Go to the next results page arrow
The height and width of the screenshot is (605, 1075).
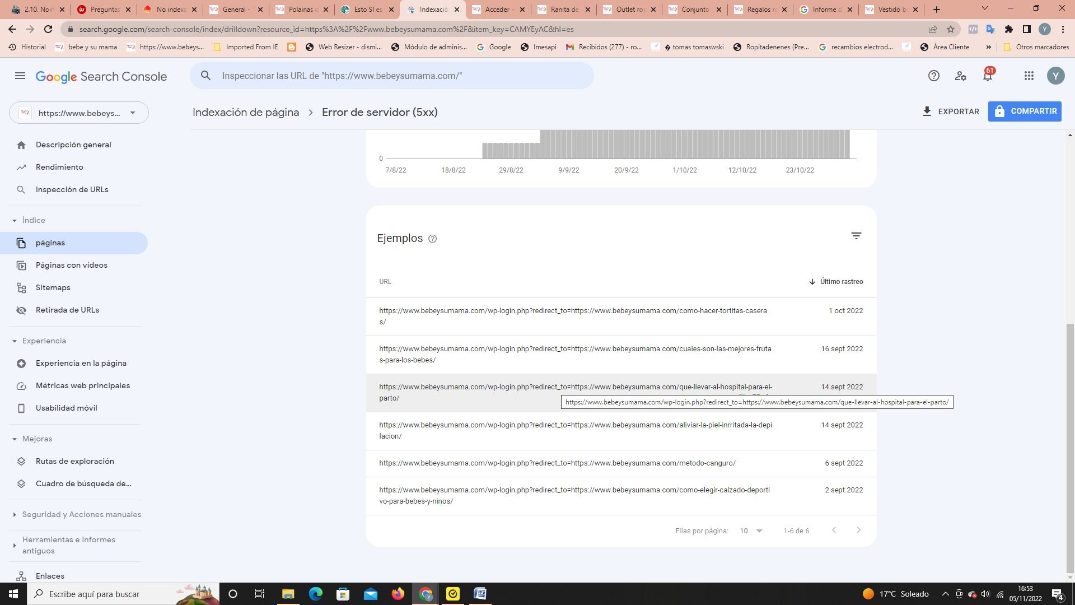point(858,530)
